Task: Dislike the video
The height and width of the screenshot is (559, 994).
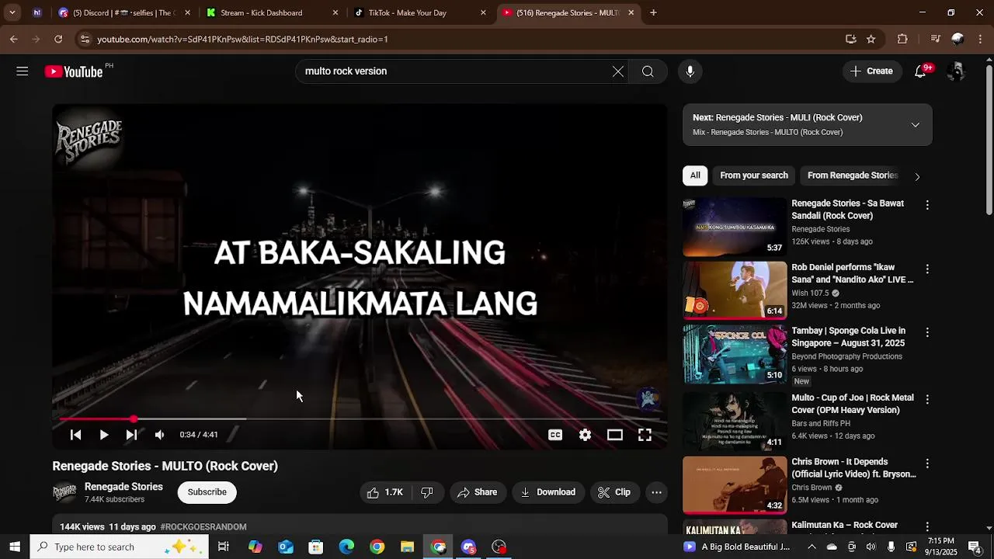Action: [427, 492]
